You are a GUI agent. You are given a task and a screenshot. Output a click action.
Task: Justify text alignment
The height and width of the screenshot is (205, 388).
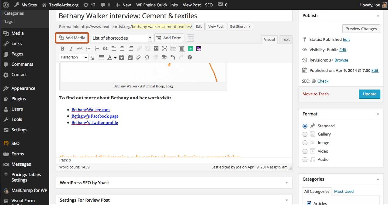point(102,57)
